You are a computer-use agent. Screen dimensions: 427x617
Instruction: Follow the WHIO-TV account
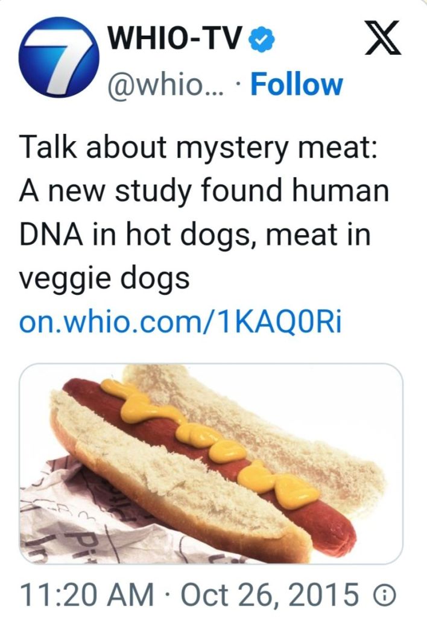(296, 84)
